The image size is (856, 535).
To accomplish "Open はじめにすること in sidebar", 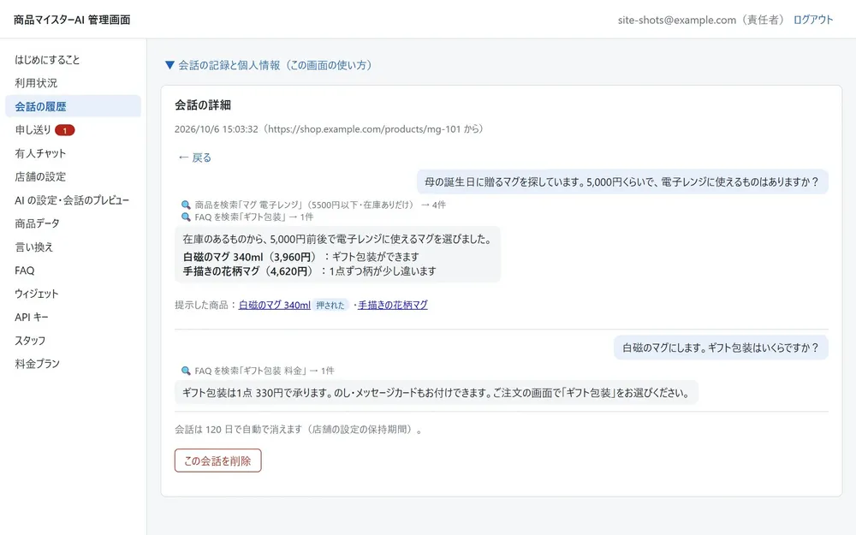I will [73, 60].
